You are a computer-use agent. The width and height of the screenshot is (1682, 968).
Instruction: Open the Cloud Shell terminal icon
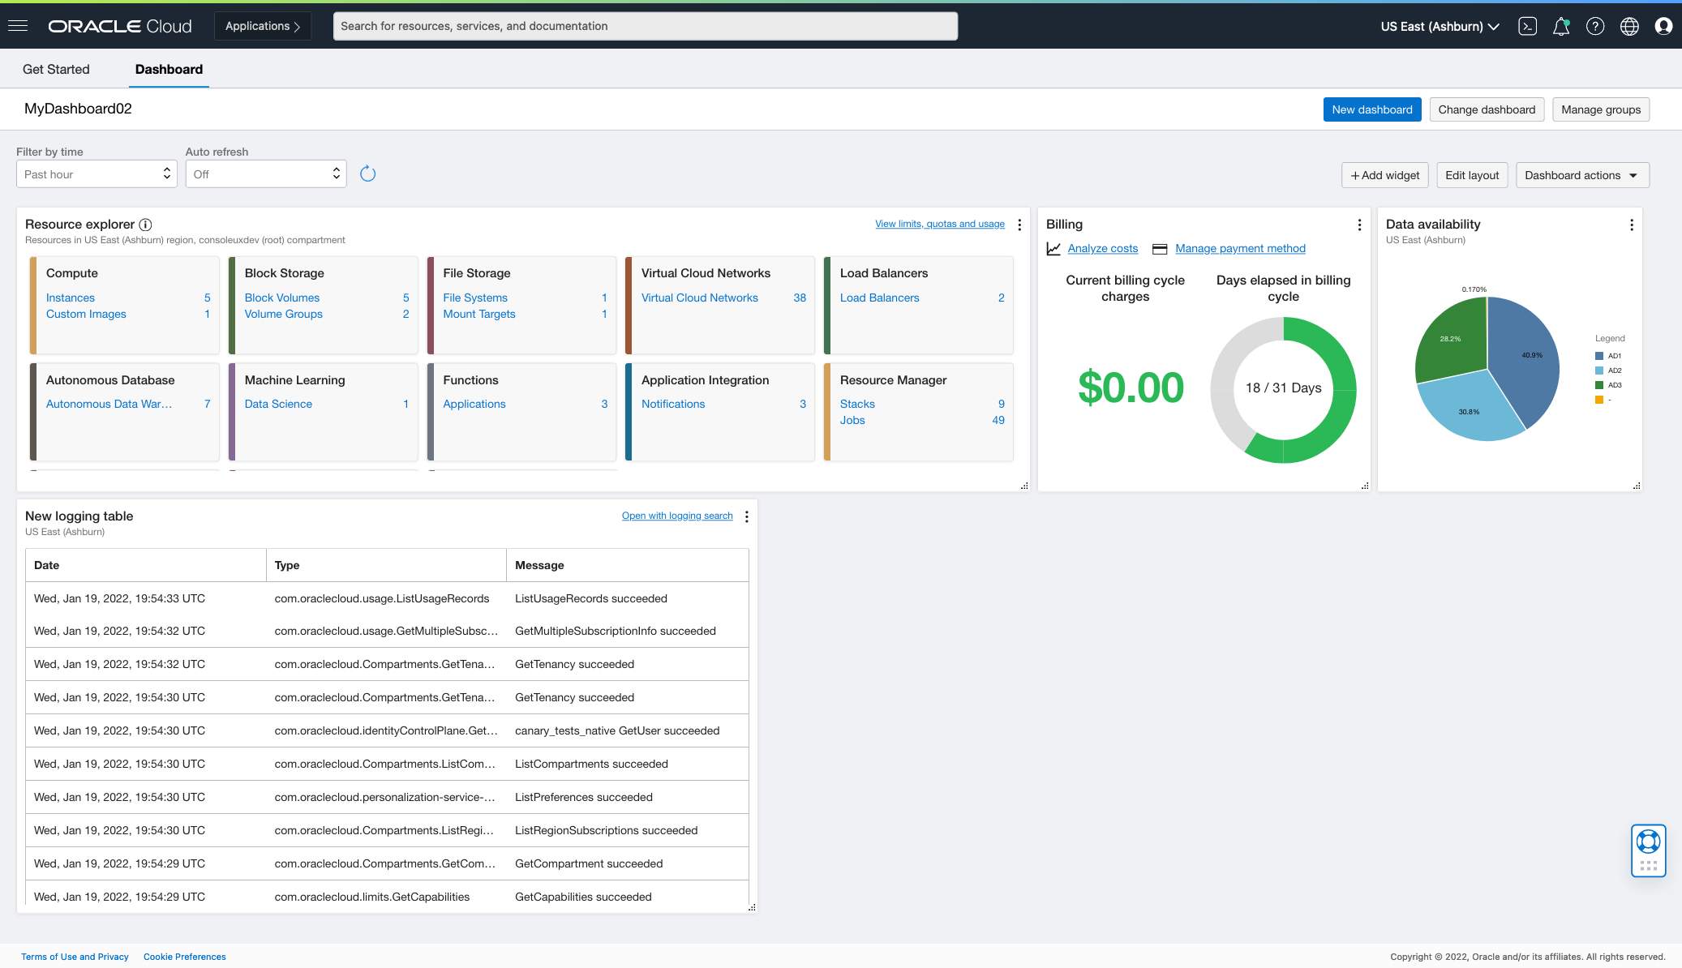[1528, 26]
